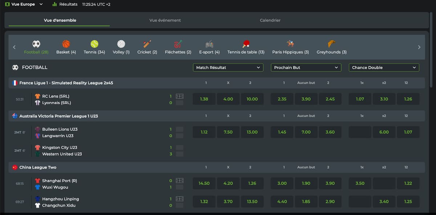Switch to the Calendrier tab
This screenshot has height=215, width=436.
tap(270, 20)
